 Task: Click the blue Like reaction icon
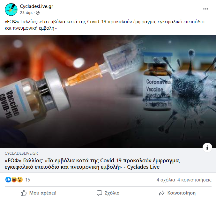8,180
